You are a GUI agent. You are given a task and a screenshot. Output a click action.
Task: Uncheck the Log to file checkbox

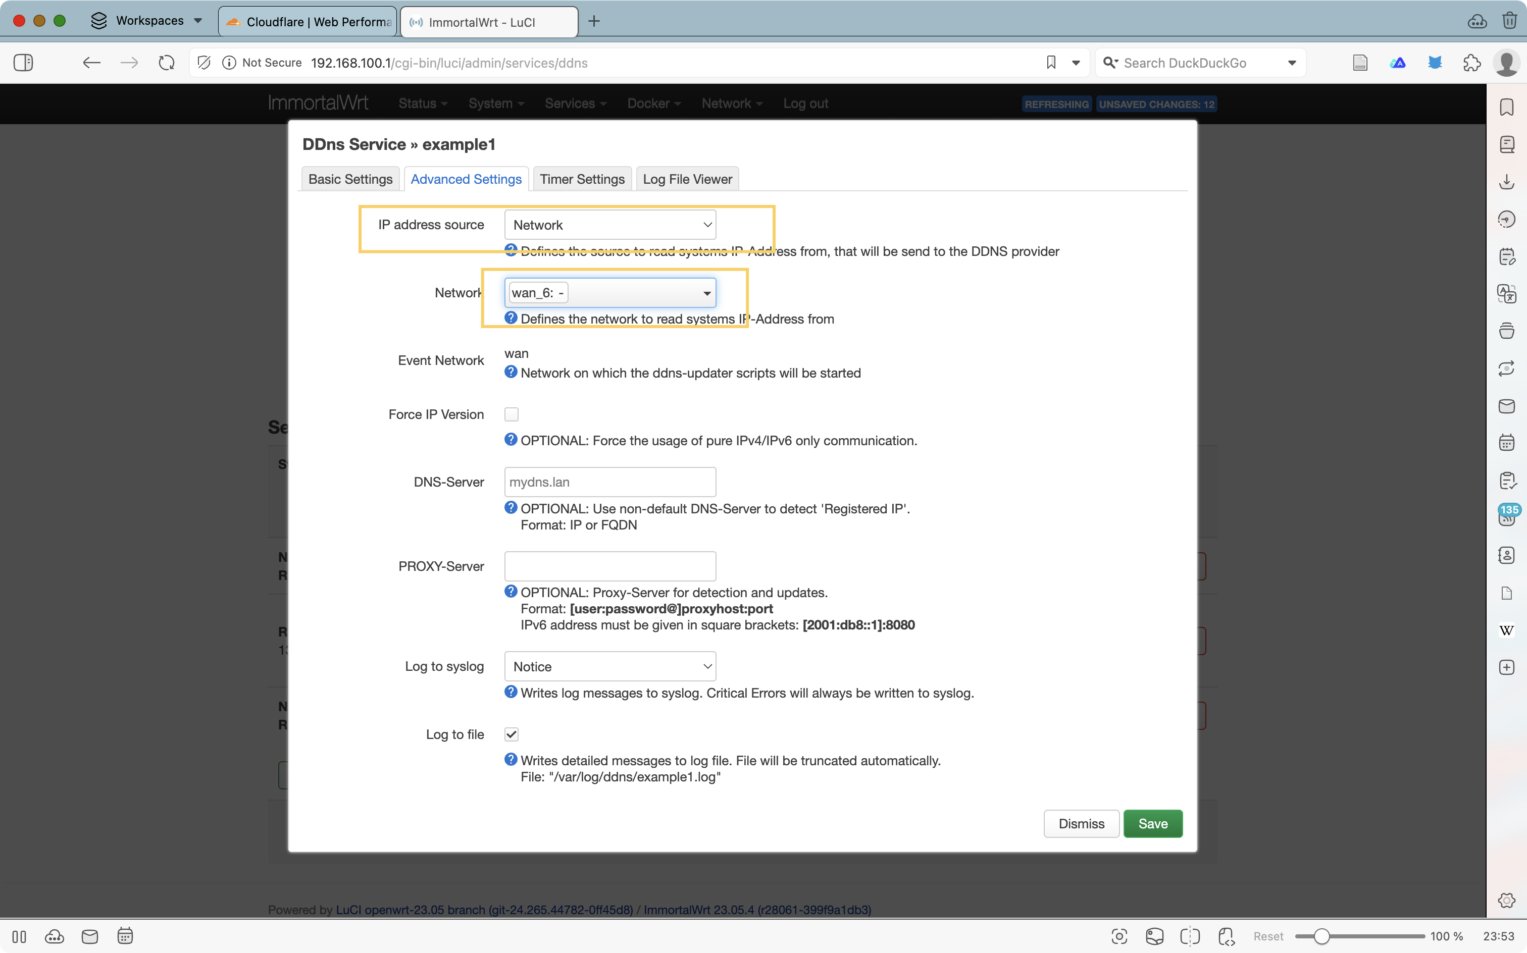point(512,734)
